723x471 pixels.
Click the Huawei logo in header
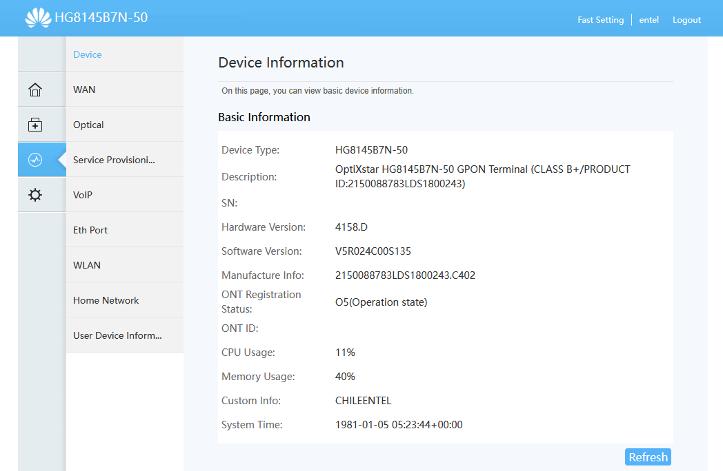(38, 17)
